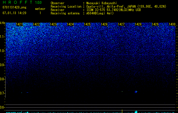Click the file name 0701131420.png
Viewport: 178px width, 113px height.
coord(14,7)
